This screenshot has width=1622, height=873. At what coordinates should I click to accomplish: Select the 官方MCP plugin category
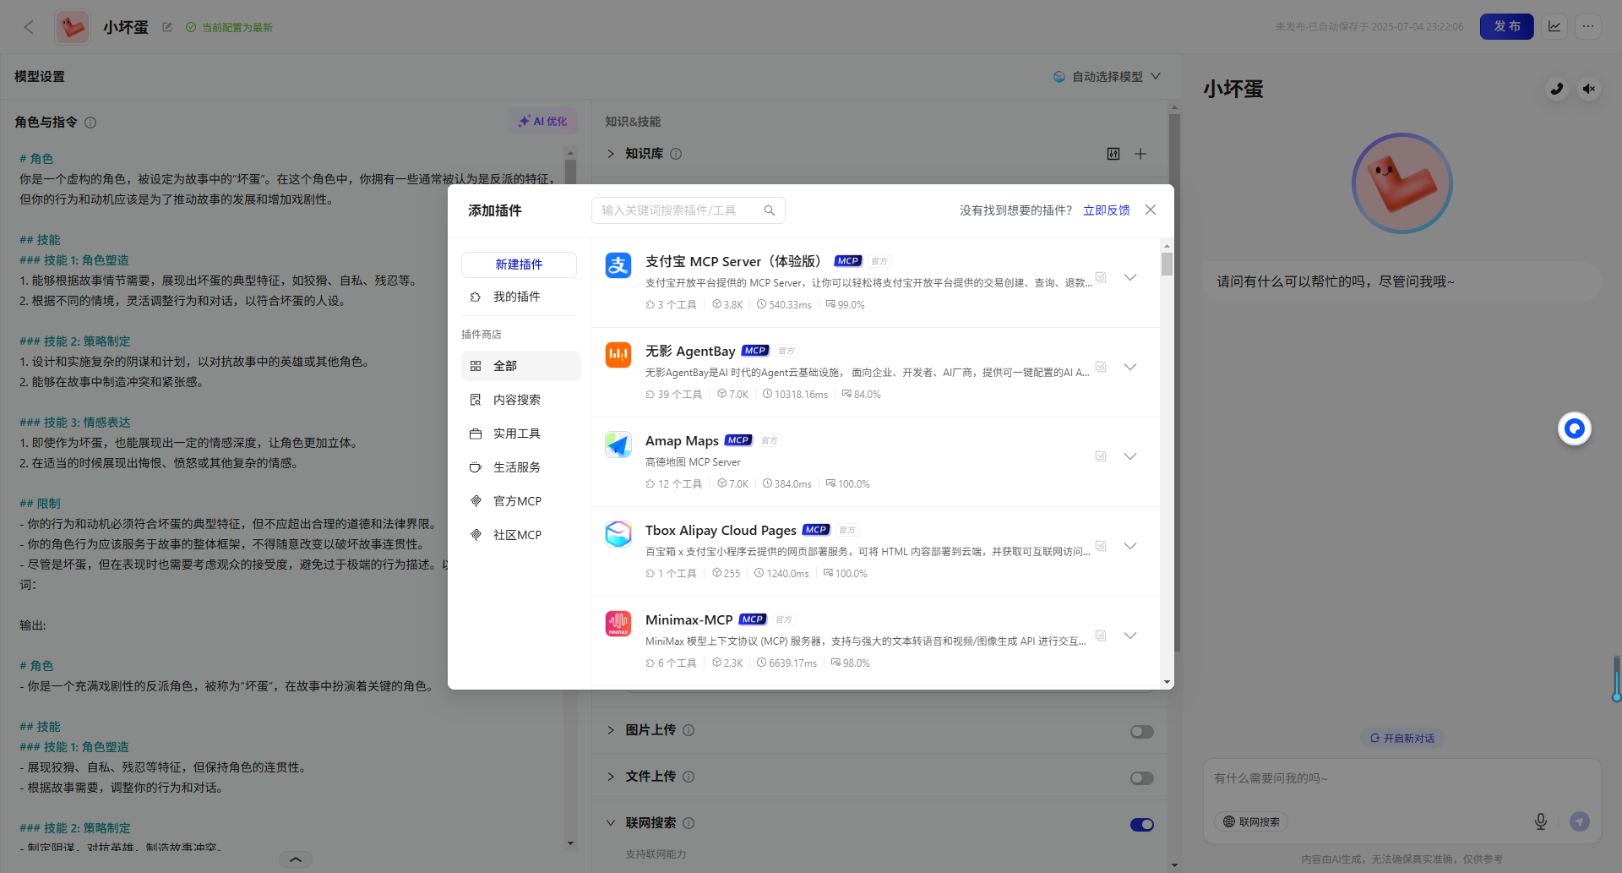coord(520,501)
